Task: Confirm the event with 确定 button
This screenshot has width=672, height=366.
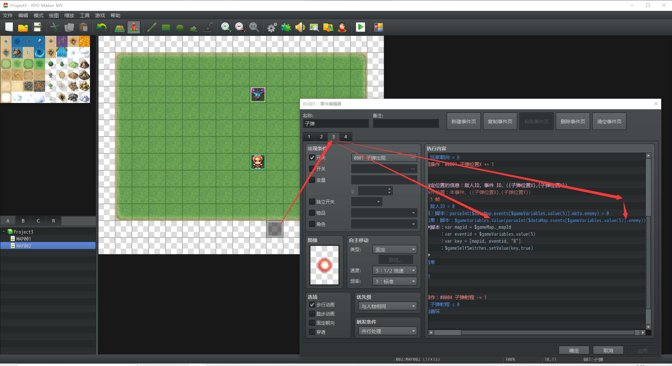Action: pyautogui.click(x=574, y=351)
